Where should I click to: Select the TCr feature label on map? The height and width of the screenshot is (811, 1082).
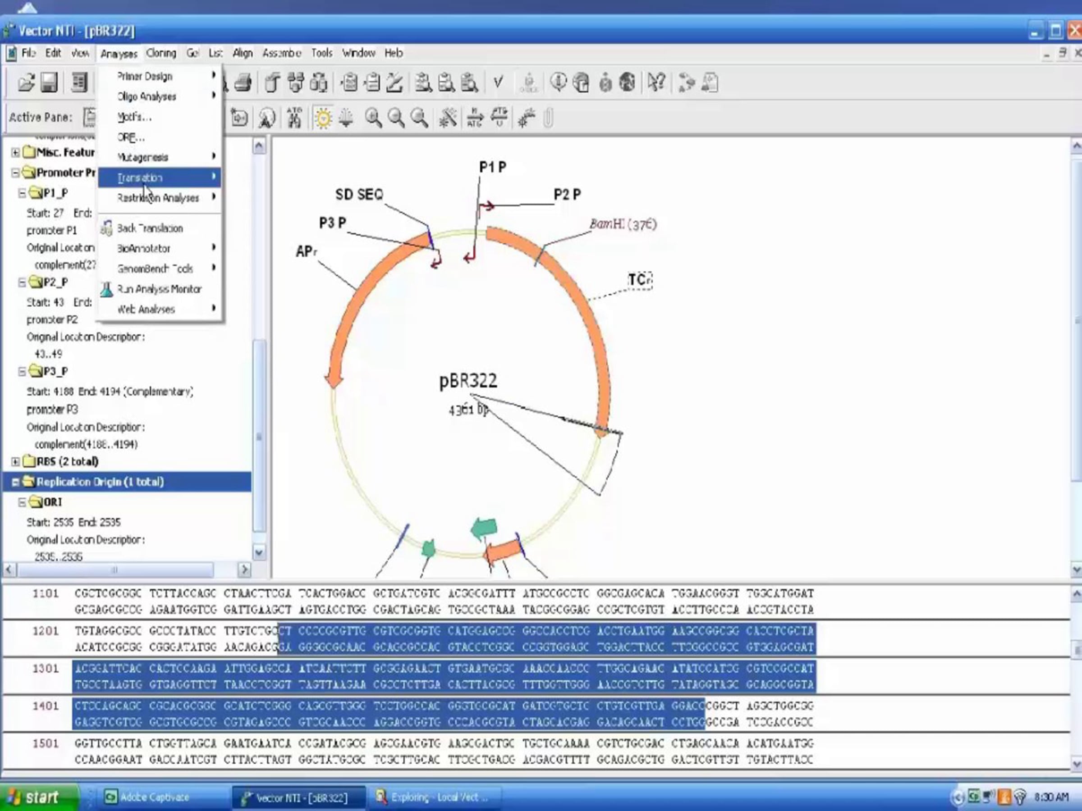point(640,280)
